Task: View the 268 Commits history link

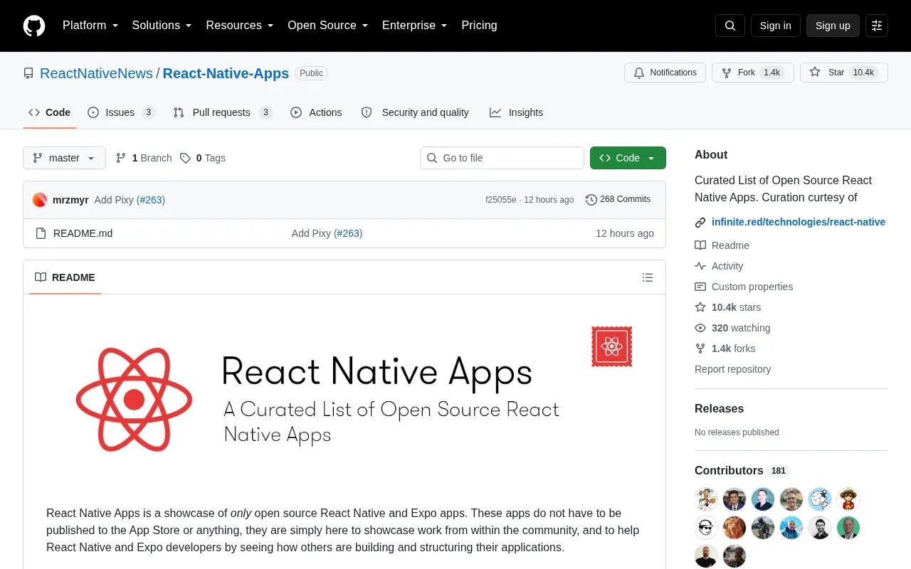Action: point(618,200)
